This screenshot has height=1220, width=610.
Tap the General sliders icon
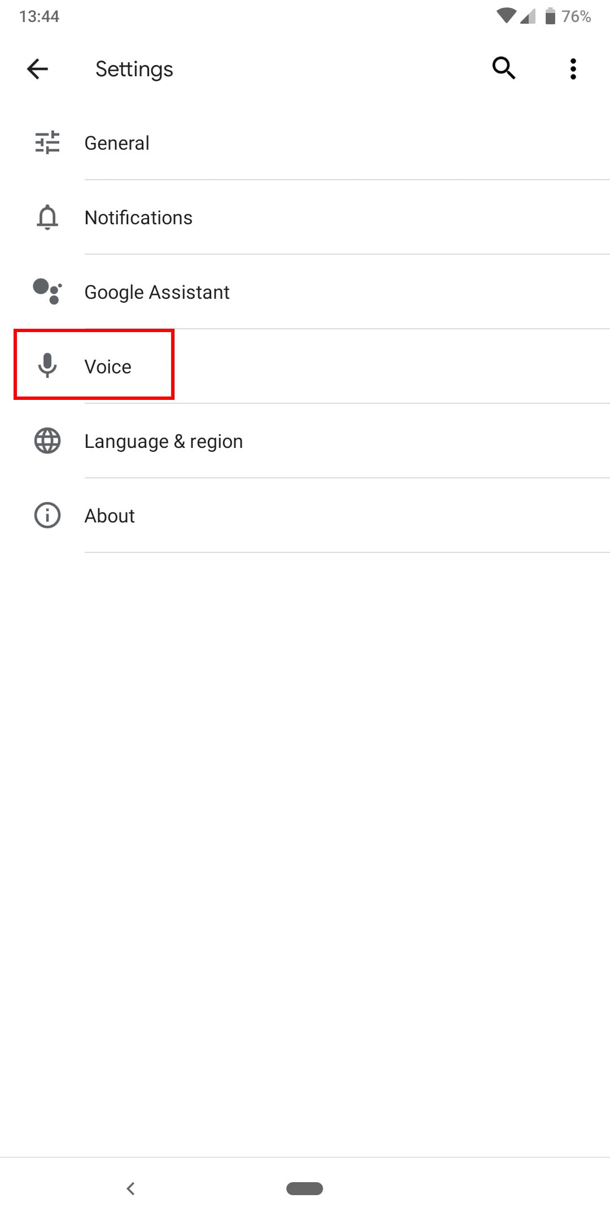click(47, 143)
